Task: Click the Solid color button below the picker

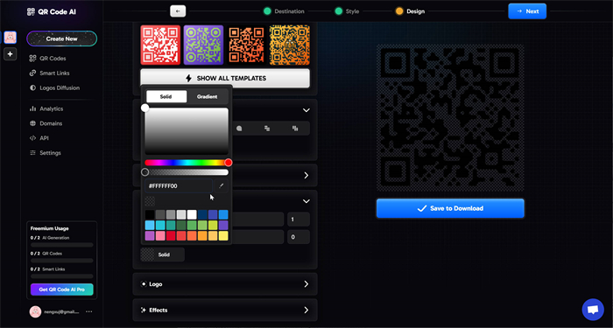Action: (162, 255)
